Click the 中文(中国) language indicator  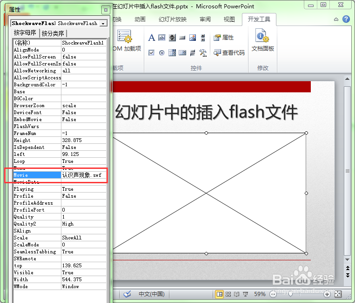pyautogui.click(x=152, y=294)
